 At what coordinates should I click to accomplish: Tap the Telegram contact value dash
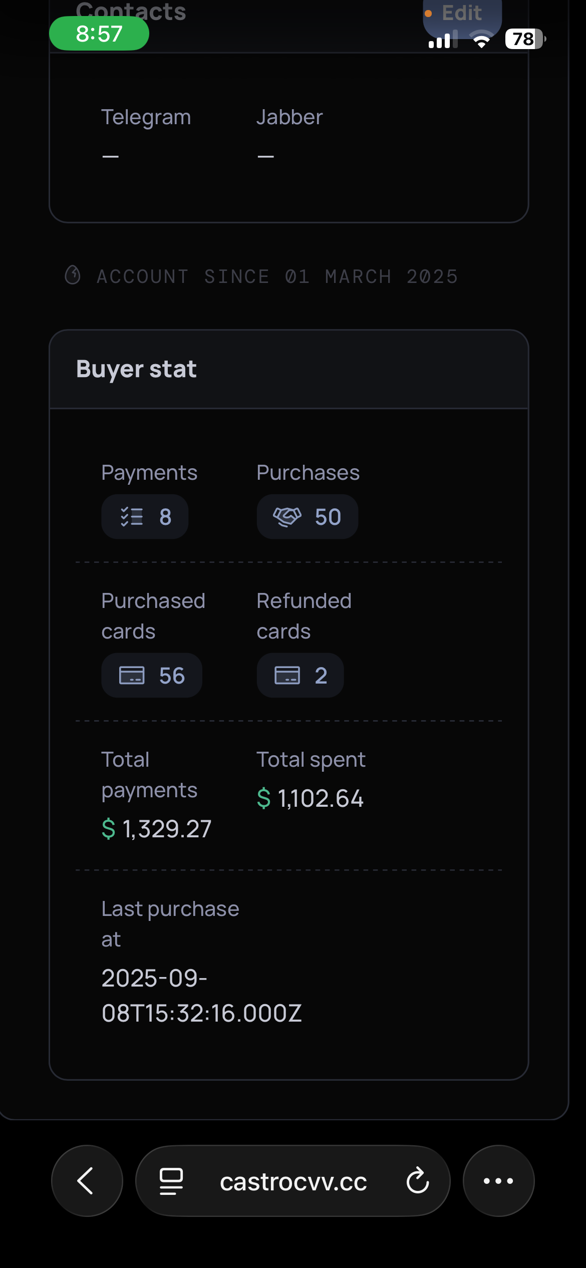click(x=110, y=156)
